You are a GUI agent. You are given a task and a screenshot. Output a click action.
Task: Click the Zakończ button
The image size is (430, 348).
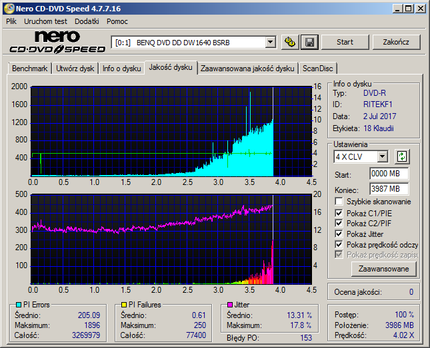[396, 42]
